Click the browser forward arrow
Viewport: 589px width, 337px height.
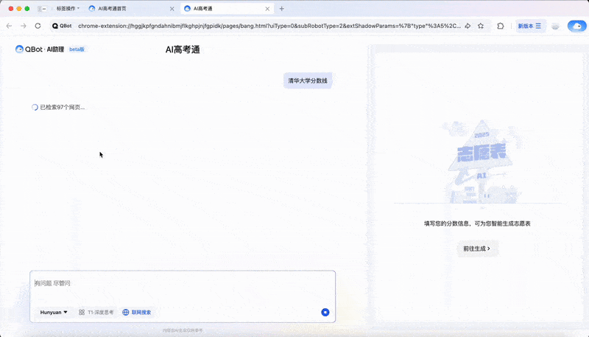(x=24, y=26)
